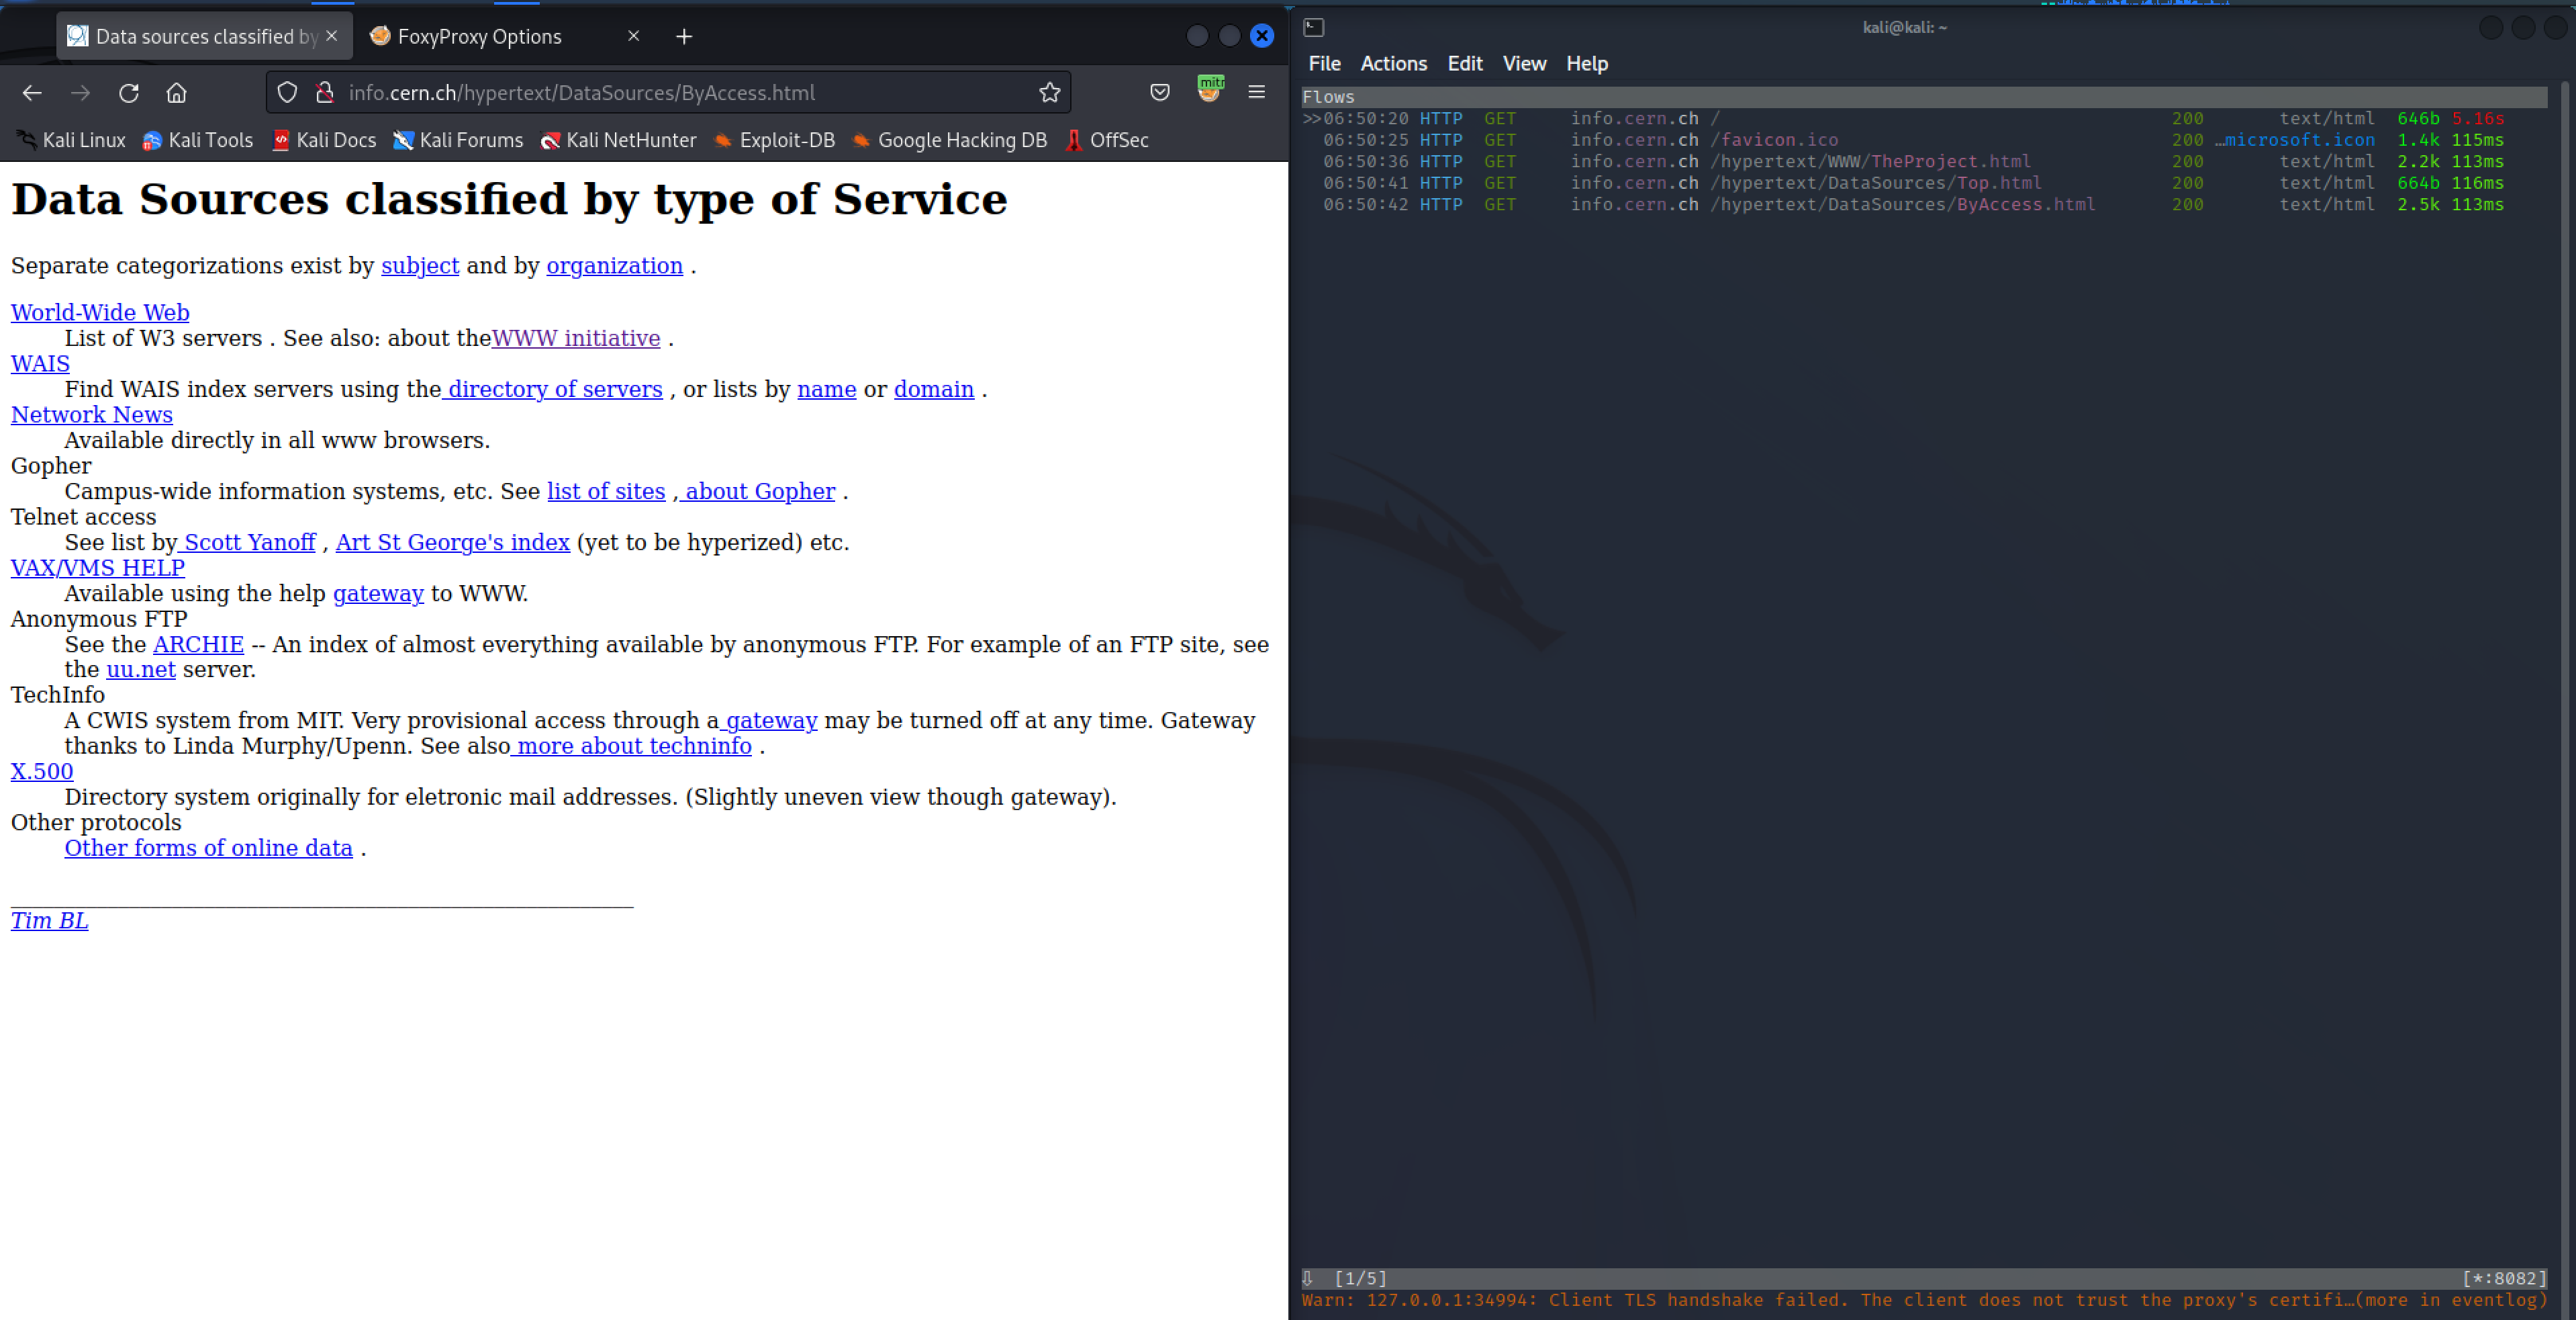Bookmark this page with star icon
The image size is (2576, 1320).
(1049, 93)
